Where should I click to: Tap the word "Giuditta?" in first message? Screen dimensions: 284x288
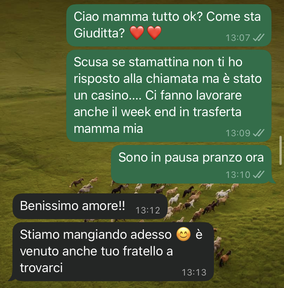tap(99, 33)
